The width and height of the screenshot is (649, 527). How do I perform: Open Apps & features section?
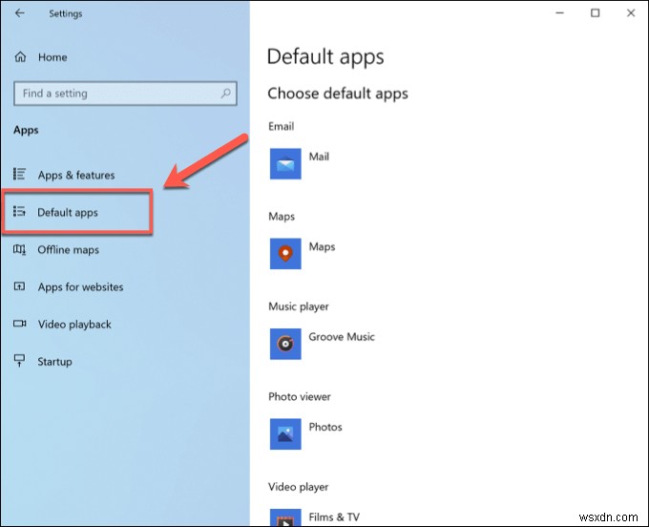click(76, 175)
